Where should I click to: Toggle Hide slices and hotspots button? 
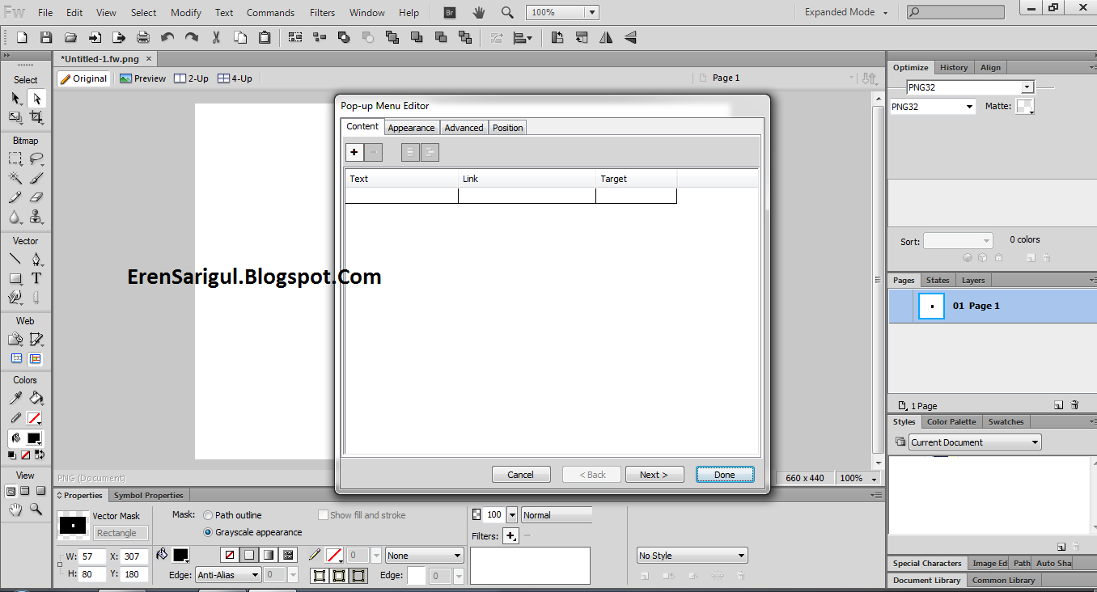point(15,359)
